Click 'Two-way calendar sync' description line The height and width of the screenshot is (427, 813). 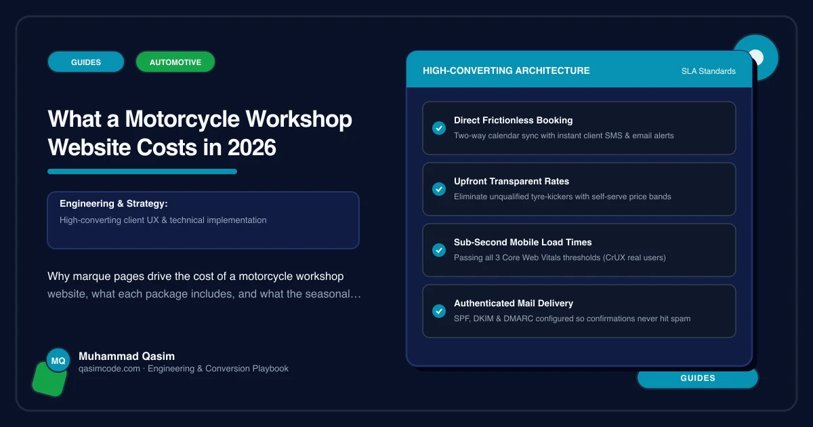point(564,136)
